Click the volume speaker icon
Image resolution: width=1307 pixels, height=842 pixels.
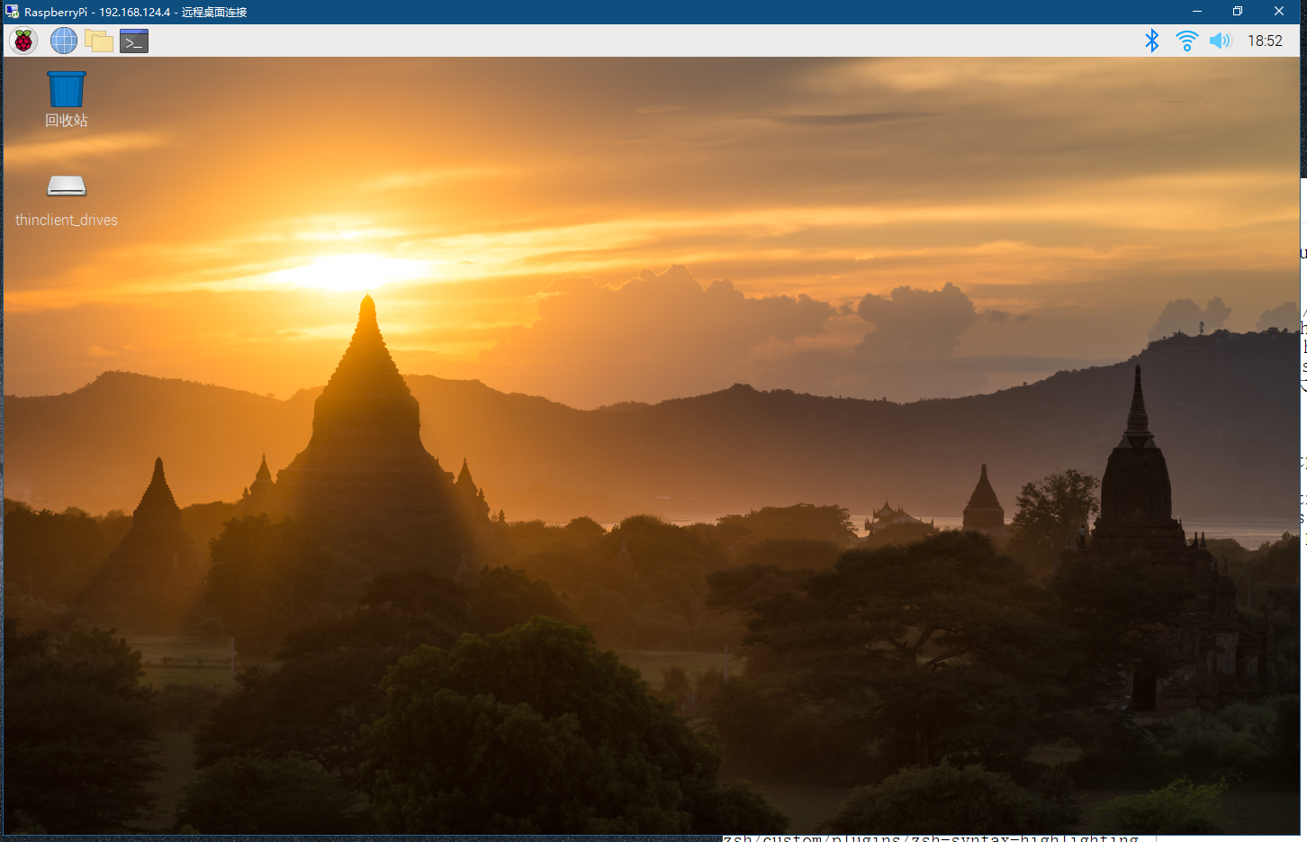1220,41
